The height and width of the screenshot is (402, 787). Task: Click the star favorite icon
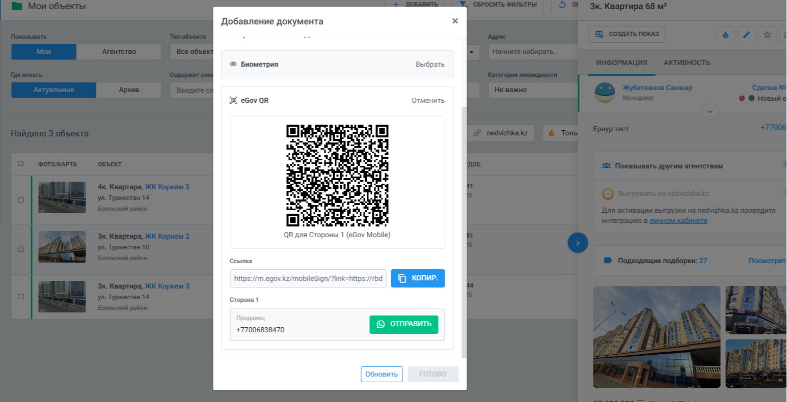(x=767, y=35)
